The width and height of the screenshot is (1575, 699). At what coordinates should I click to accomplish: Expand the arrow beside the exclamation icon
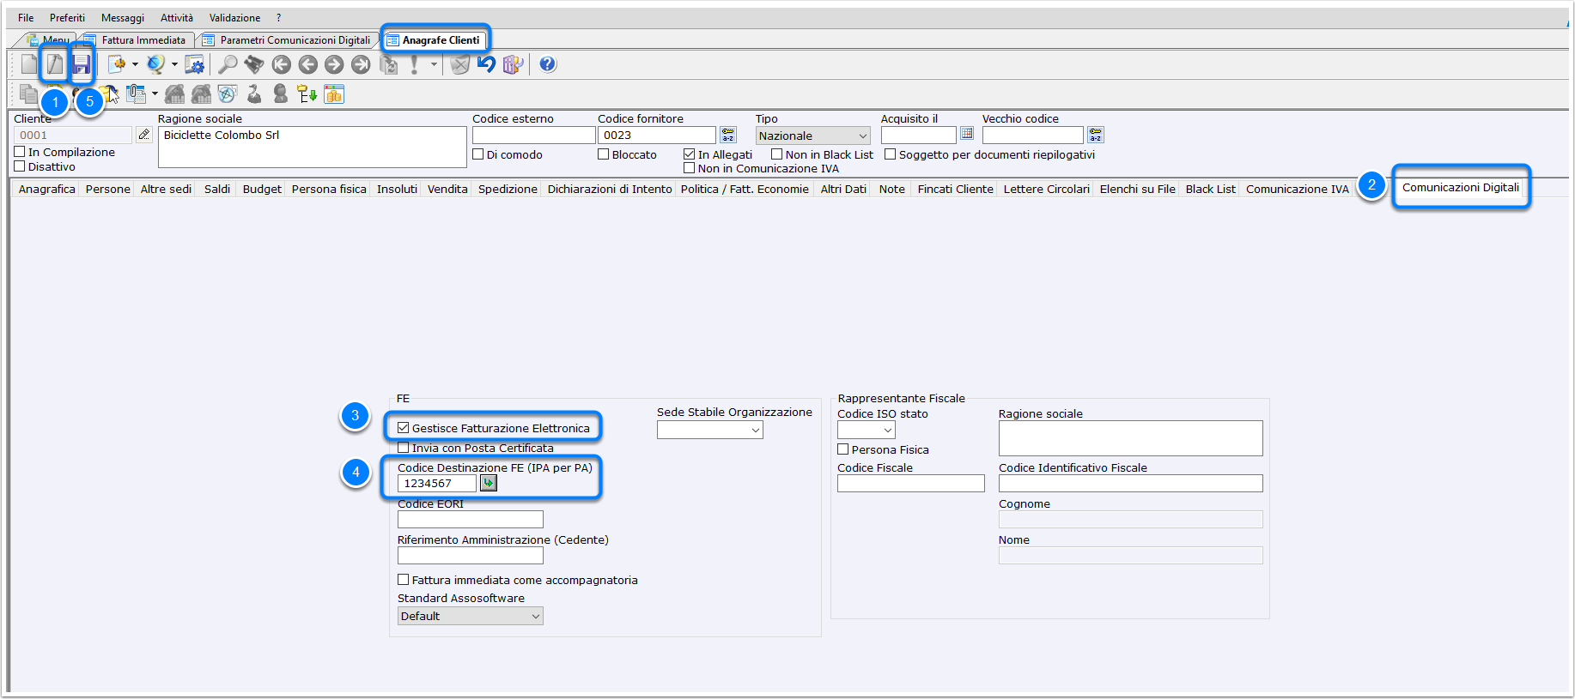434,64
